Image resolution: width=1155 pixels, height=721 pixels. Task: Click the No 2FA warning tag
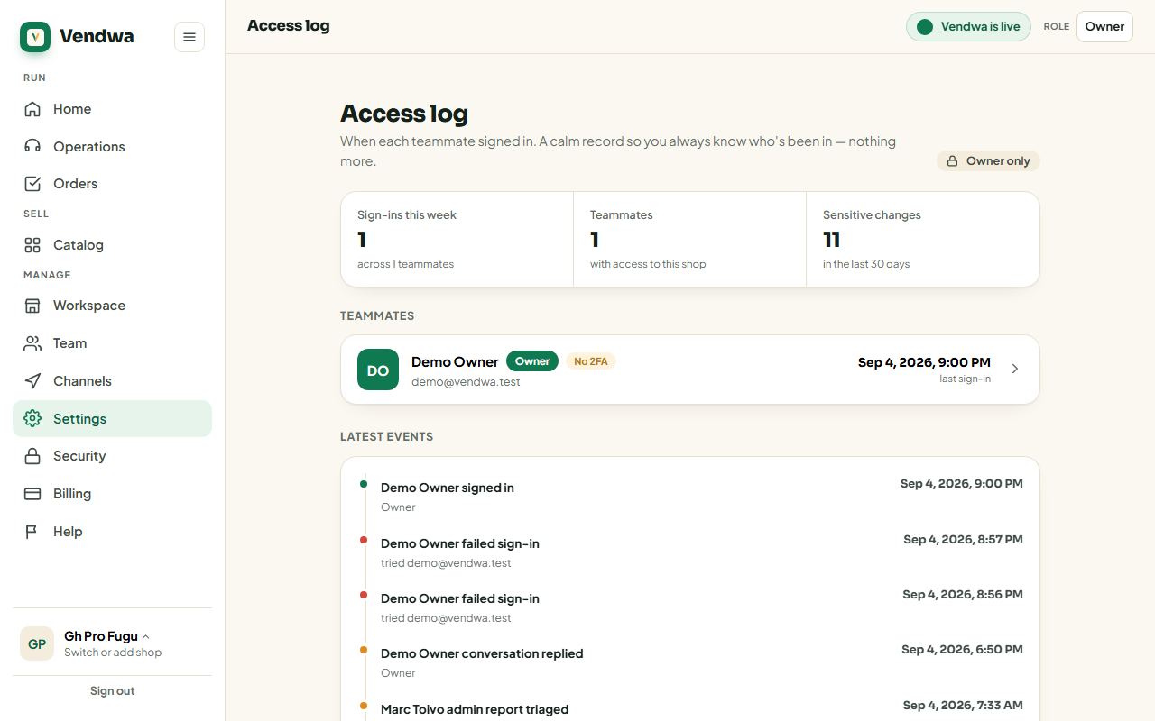coord(591,361)
